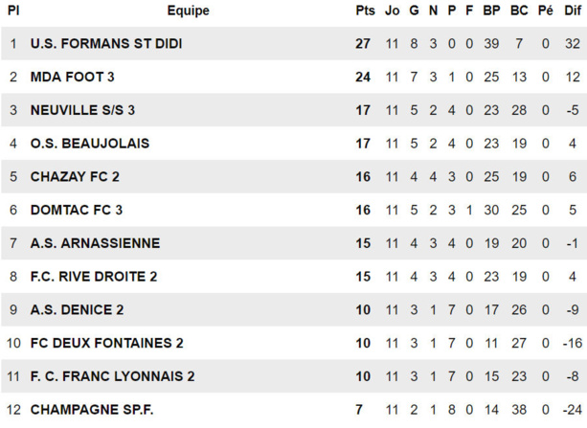Click FC DEUX FONTAINES 2 team name
This screenshot has height=428, width=587.
click(x=106, y=343)
